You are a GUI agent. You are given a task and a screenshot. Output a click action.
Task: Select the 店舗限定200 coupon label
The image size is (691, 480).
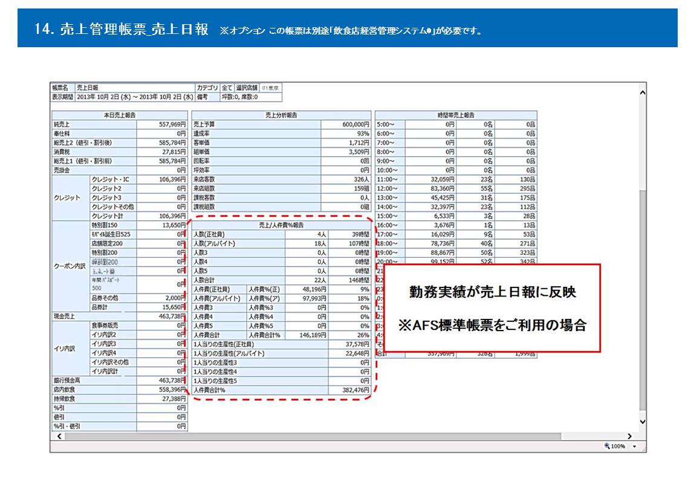click(x=113, y=243)
